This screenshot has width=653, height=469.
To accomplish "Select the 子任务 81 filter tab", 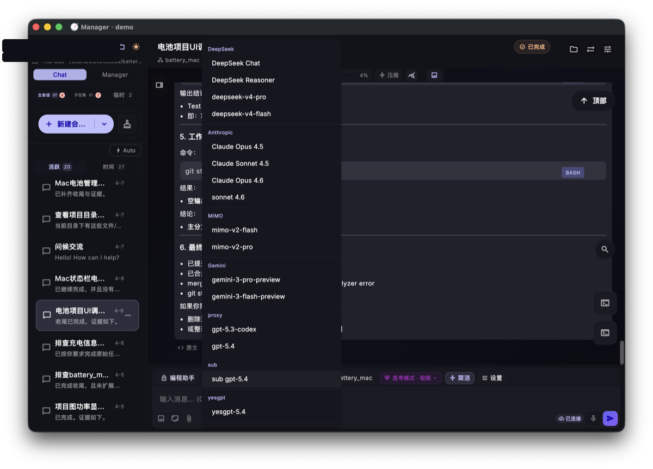I will click(x=87, y=95).
